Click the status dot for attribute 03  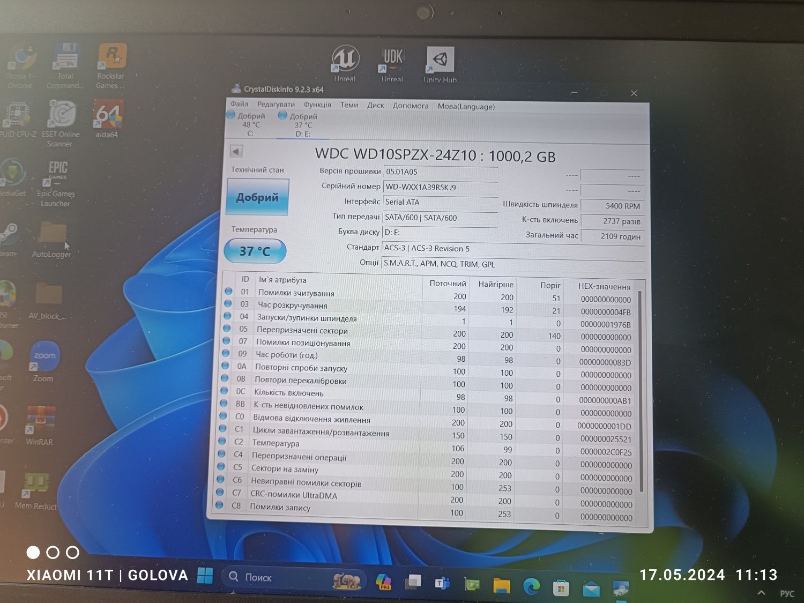(x=228, y=303)
